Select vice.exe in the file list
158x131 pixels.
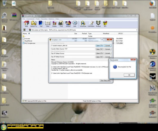tap(26, 39)
